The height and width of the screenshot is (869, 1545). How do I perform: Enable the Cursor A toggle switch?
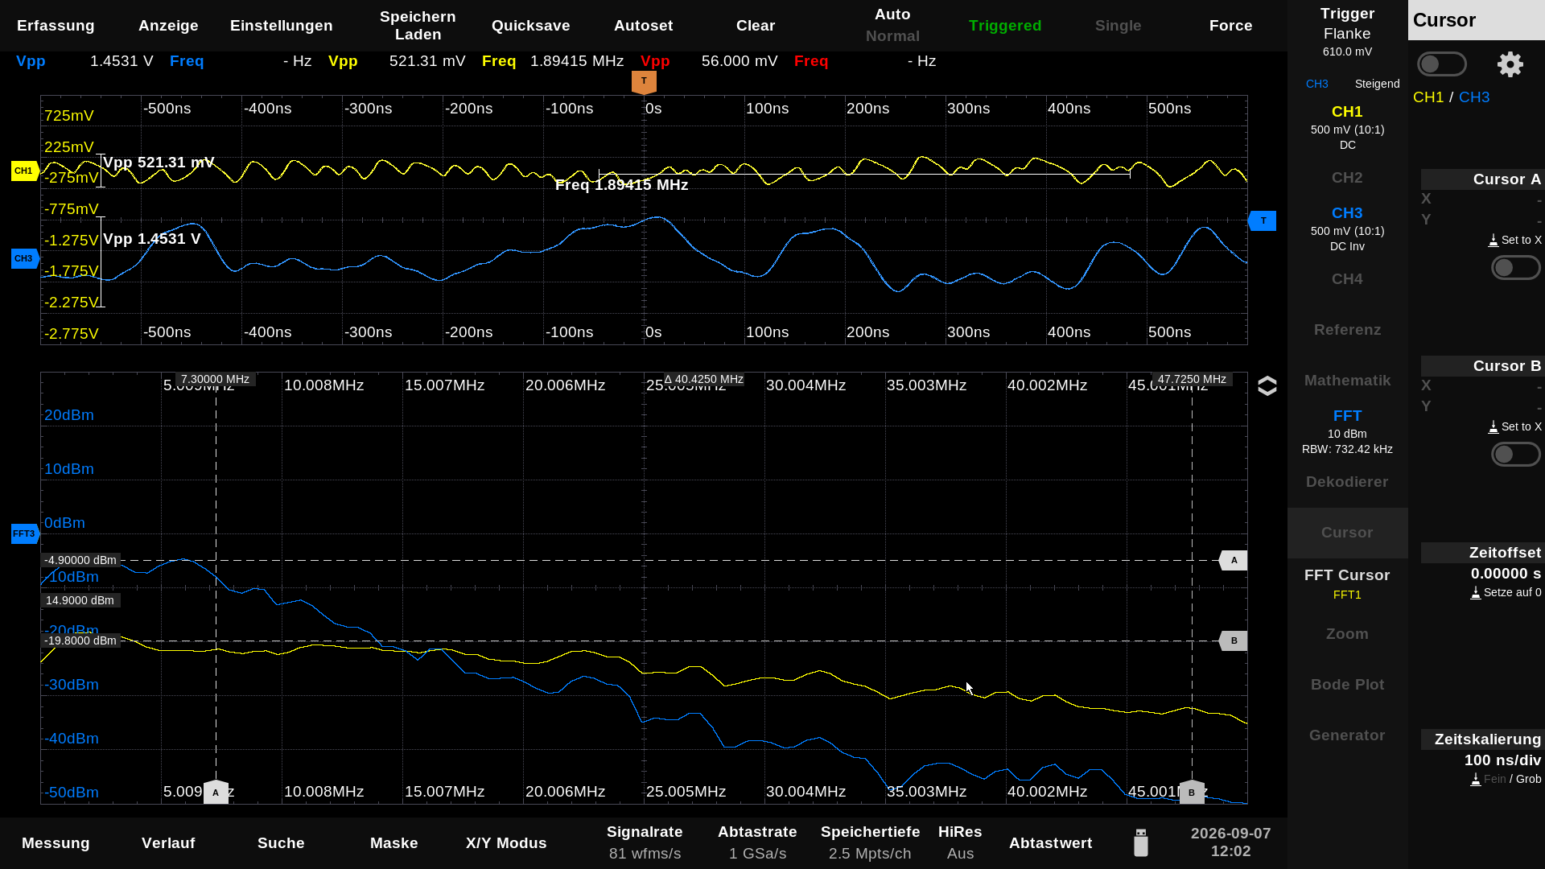click(x=1515, y=268)
